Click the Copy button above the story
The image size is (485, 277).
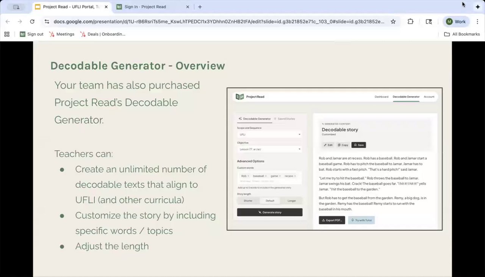[x=343, y=145]
